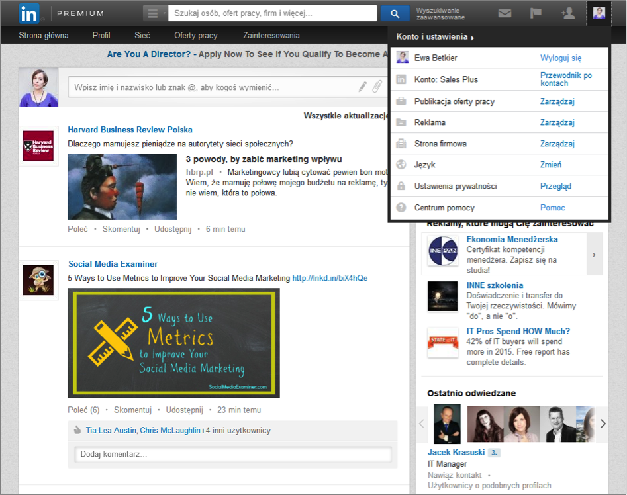
Task: Open the lnkd.in/biX4hQe link
Action: click(x=330, y=278)
